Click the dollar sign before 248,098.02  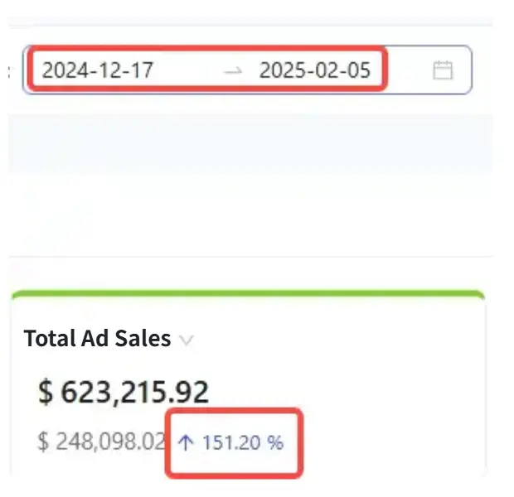pyautogui.click(x=43, y=442)
